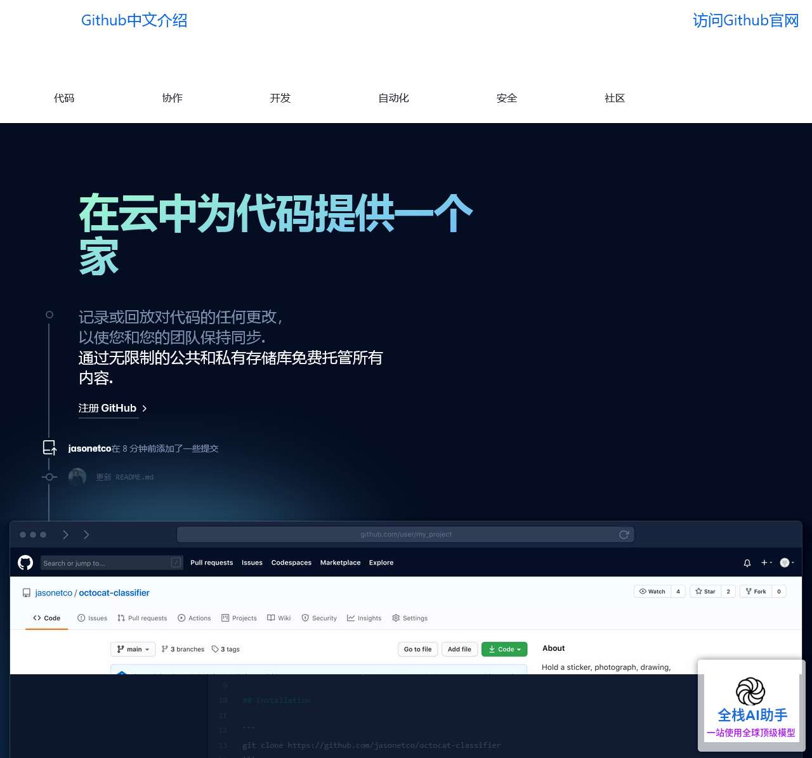Click the Go to file button

(417, 649)
